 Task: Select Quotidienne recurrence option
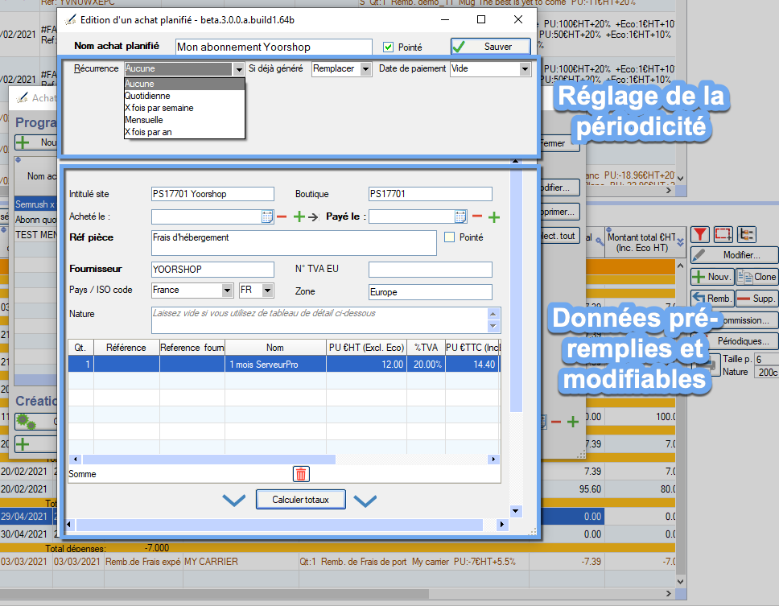tap(184, 96)
